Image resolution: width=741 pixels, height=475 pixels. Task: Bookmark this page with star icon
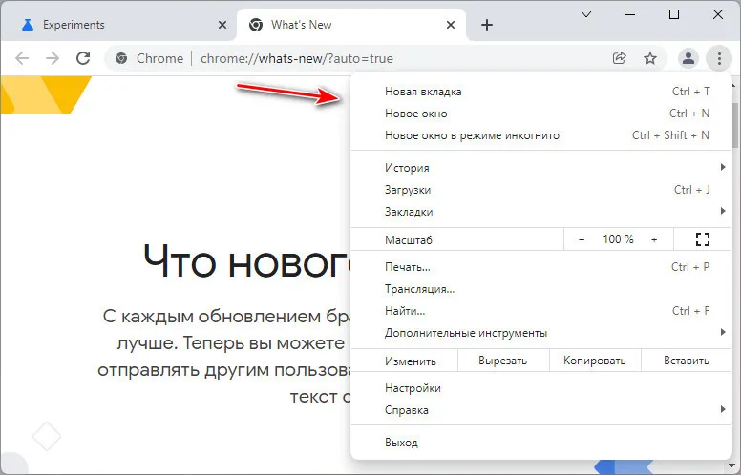(650, 58)
